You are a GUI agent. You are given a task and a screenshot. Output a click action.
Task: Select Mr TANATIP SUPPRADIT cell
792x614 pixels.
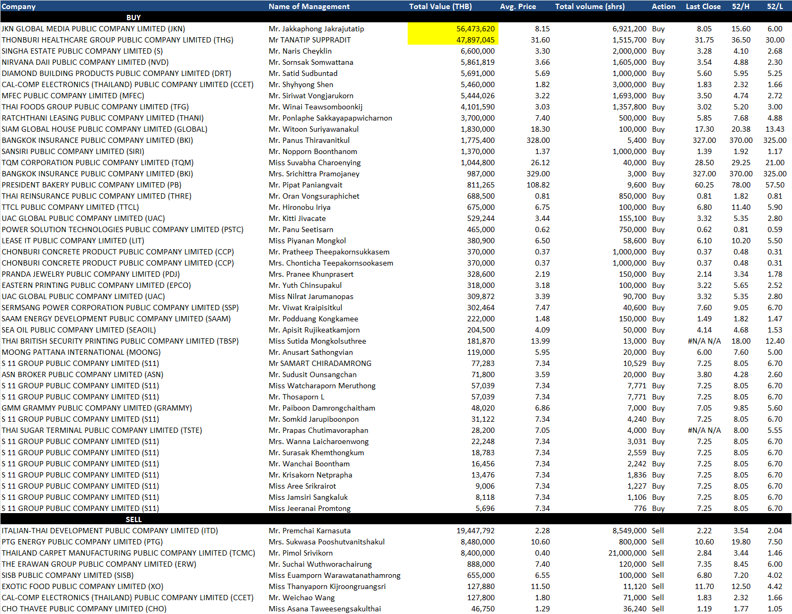[309, 40]
